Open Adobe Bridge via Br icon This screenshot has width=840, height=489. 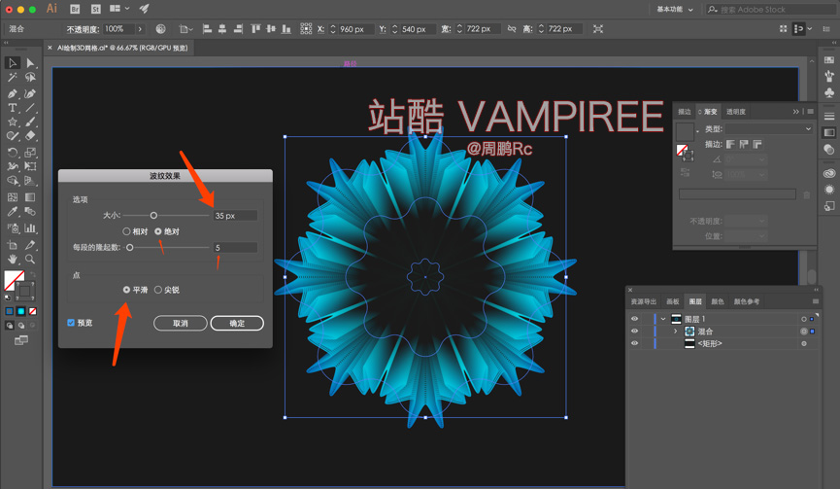pos(75,9)
